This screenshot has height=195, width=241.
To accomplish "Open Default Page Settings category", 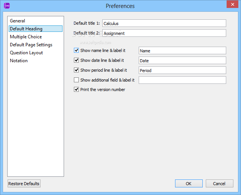I will 31,45.
